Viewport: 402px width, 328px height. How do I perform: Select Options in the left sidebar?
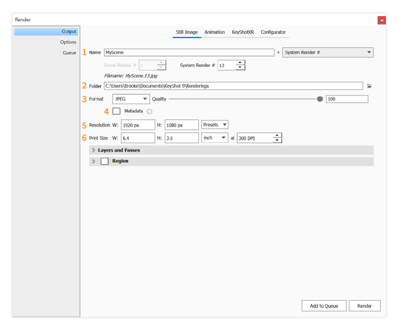[68, 42]
